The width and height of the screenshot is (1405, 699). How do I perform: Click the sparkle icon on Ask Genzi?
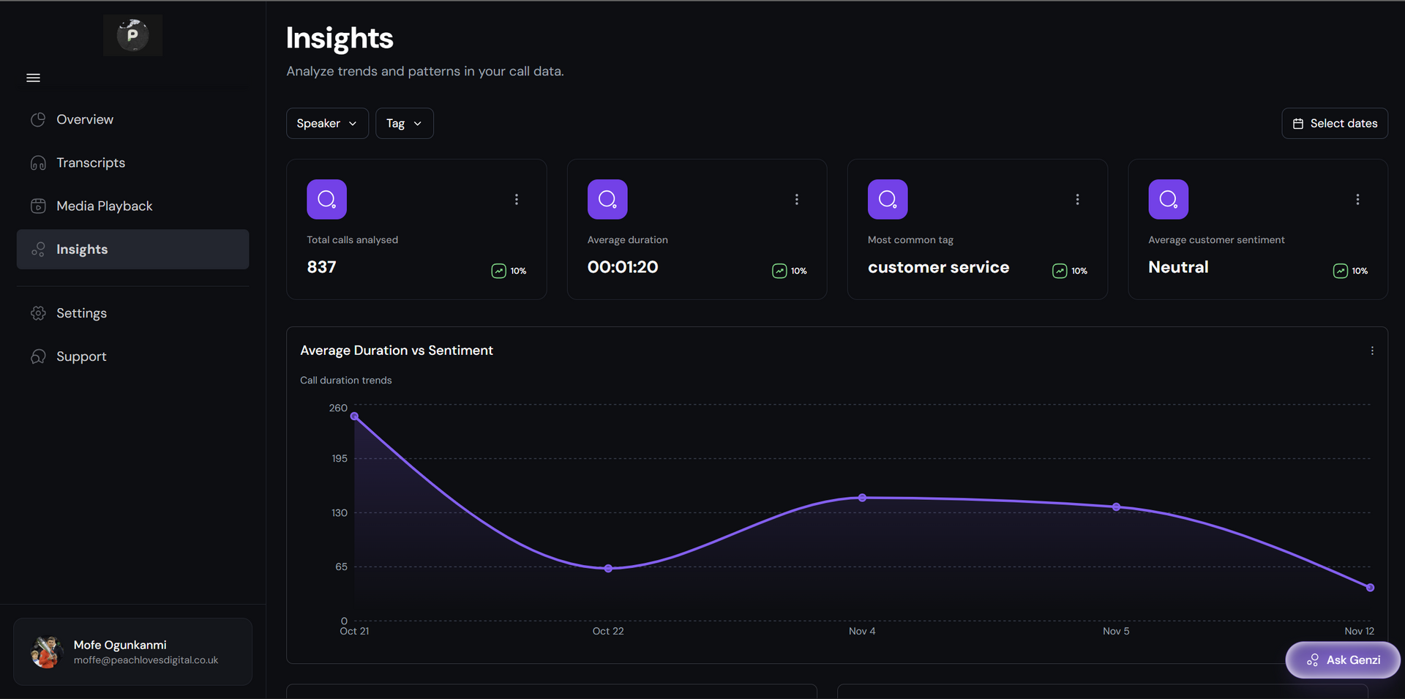click(1312, 659)
